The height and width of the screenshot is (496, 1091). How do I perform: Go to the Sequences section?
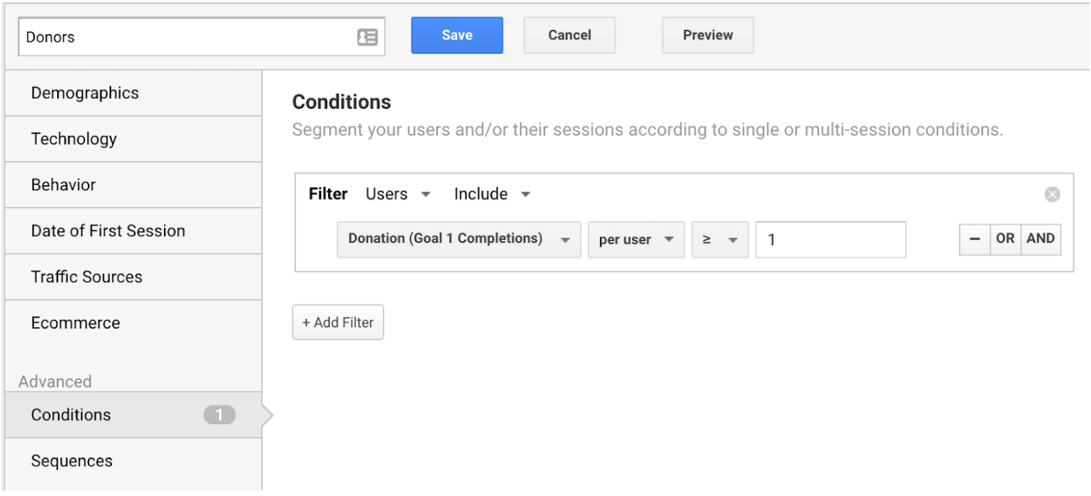pos(71,461)
